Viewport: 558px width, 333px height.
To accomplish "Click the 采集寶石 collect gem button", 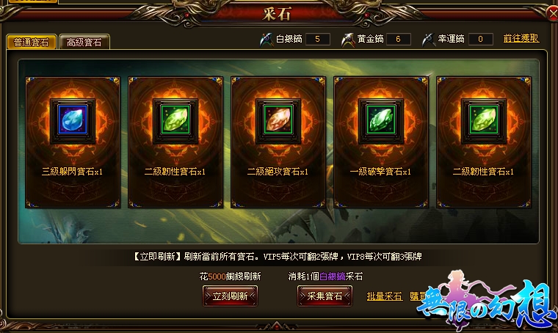I will coord(325,296).
